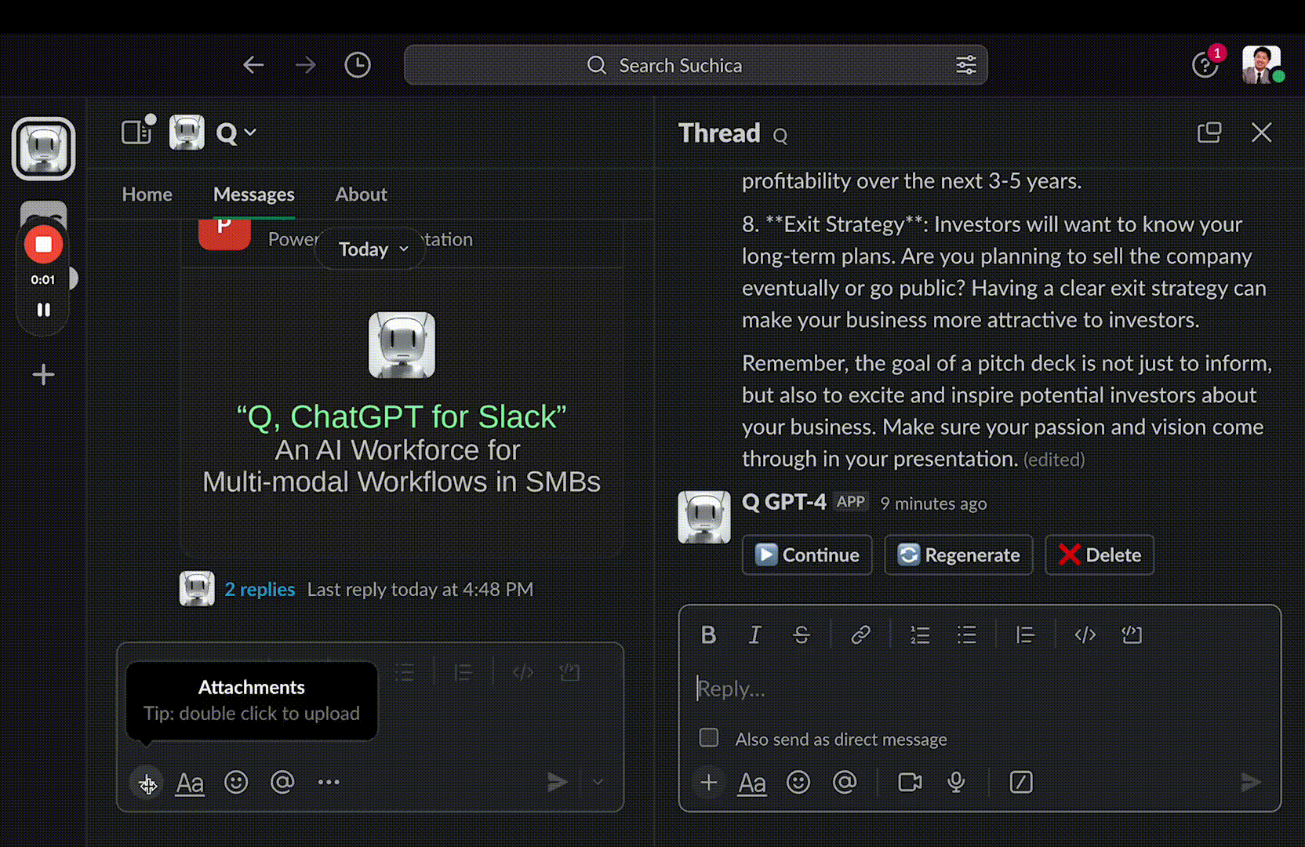The height and width of the screenshot is (847, 1305).
Task: Record an audio clip with the microphone
Action: click(x=956, y=782)
